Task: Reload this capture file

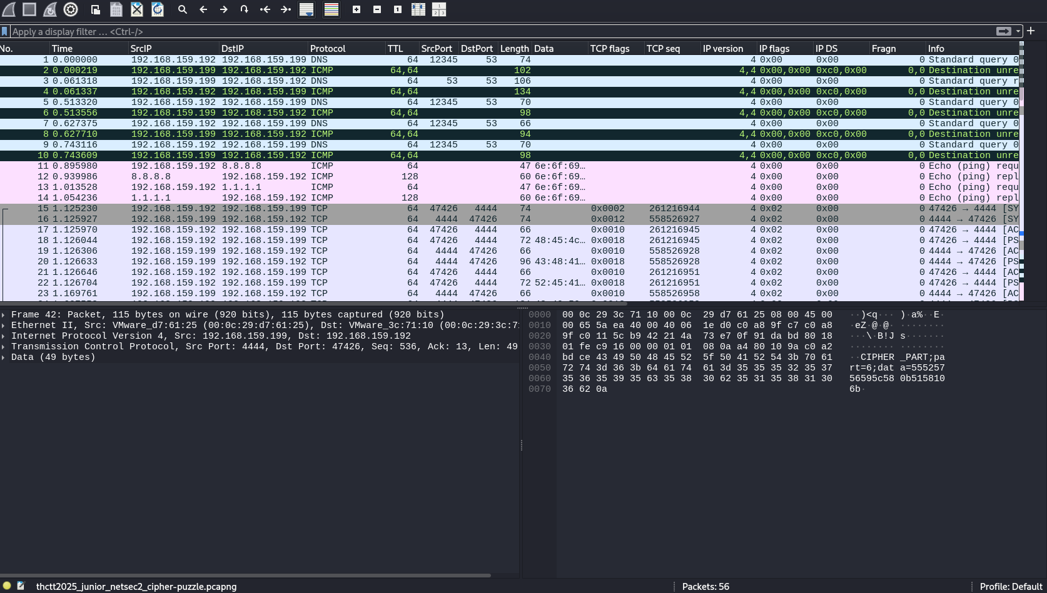Action: click(158, 9)
